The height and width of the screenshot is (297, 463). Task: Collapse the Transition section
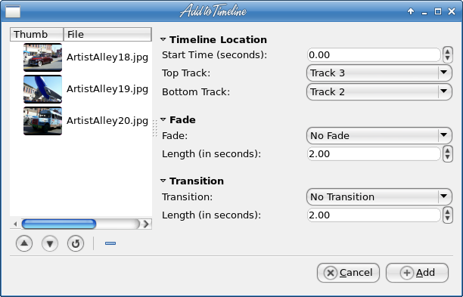(163, 181)
